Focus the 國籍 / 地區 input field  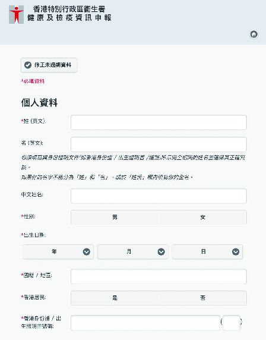coord(159,276)
